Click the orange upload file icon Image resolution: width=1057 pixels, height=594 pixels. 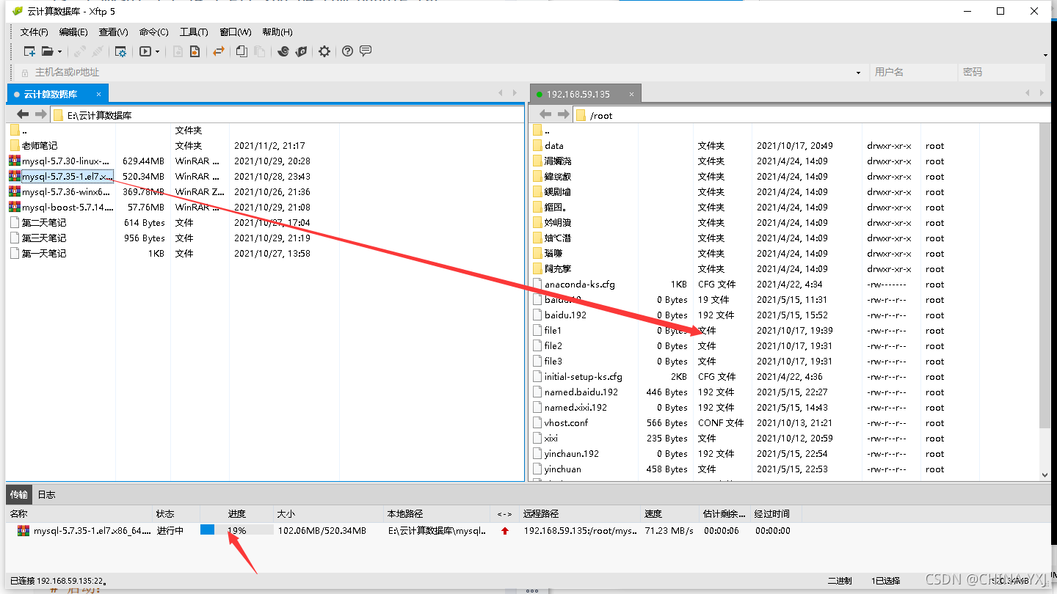click(195, 51)
